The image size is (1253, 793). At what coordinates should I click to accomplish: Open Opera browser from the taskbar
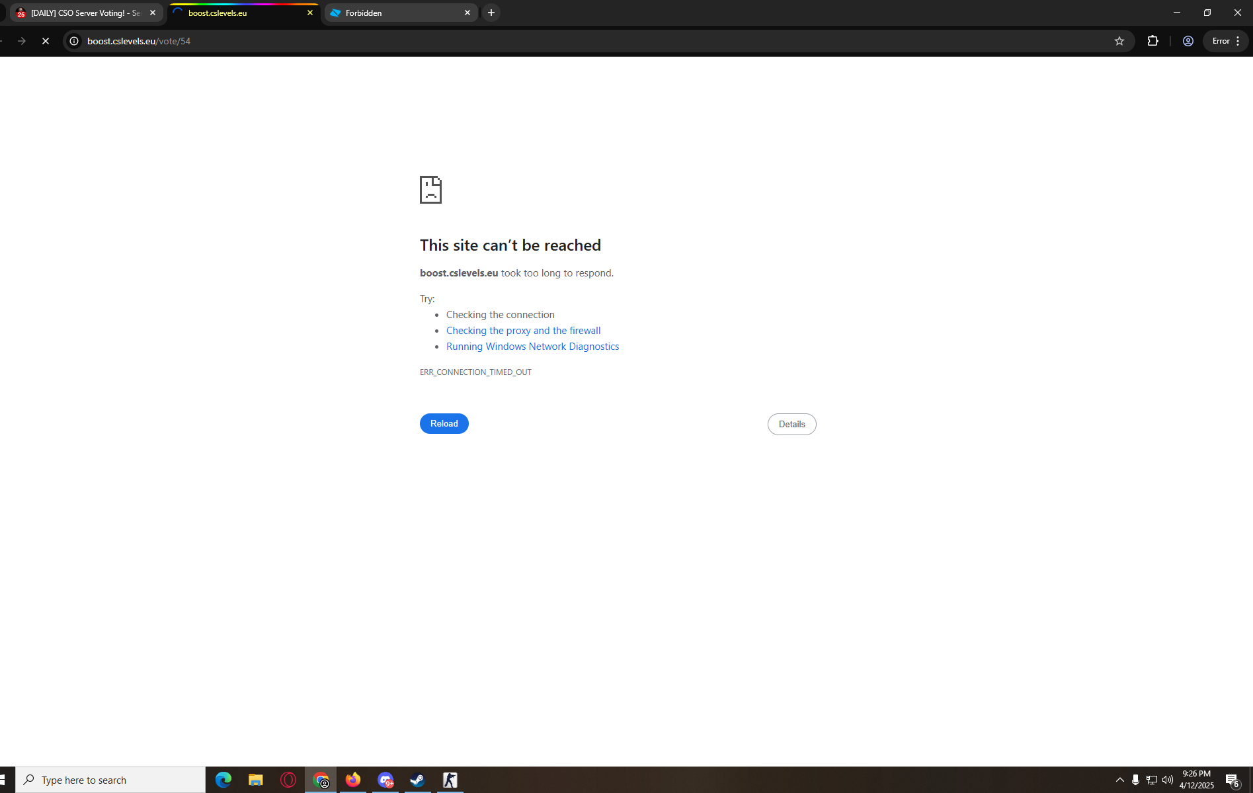288,780
